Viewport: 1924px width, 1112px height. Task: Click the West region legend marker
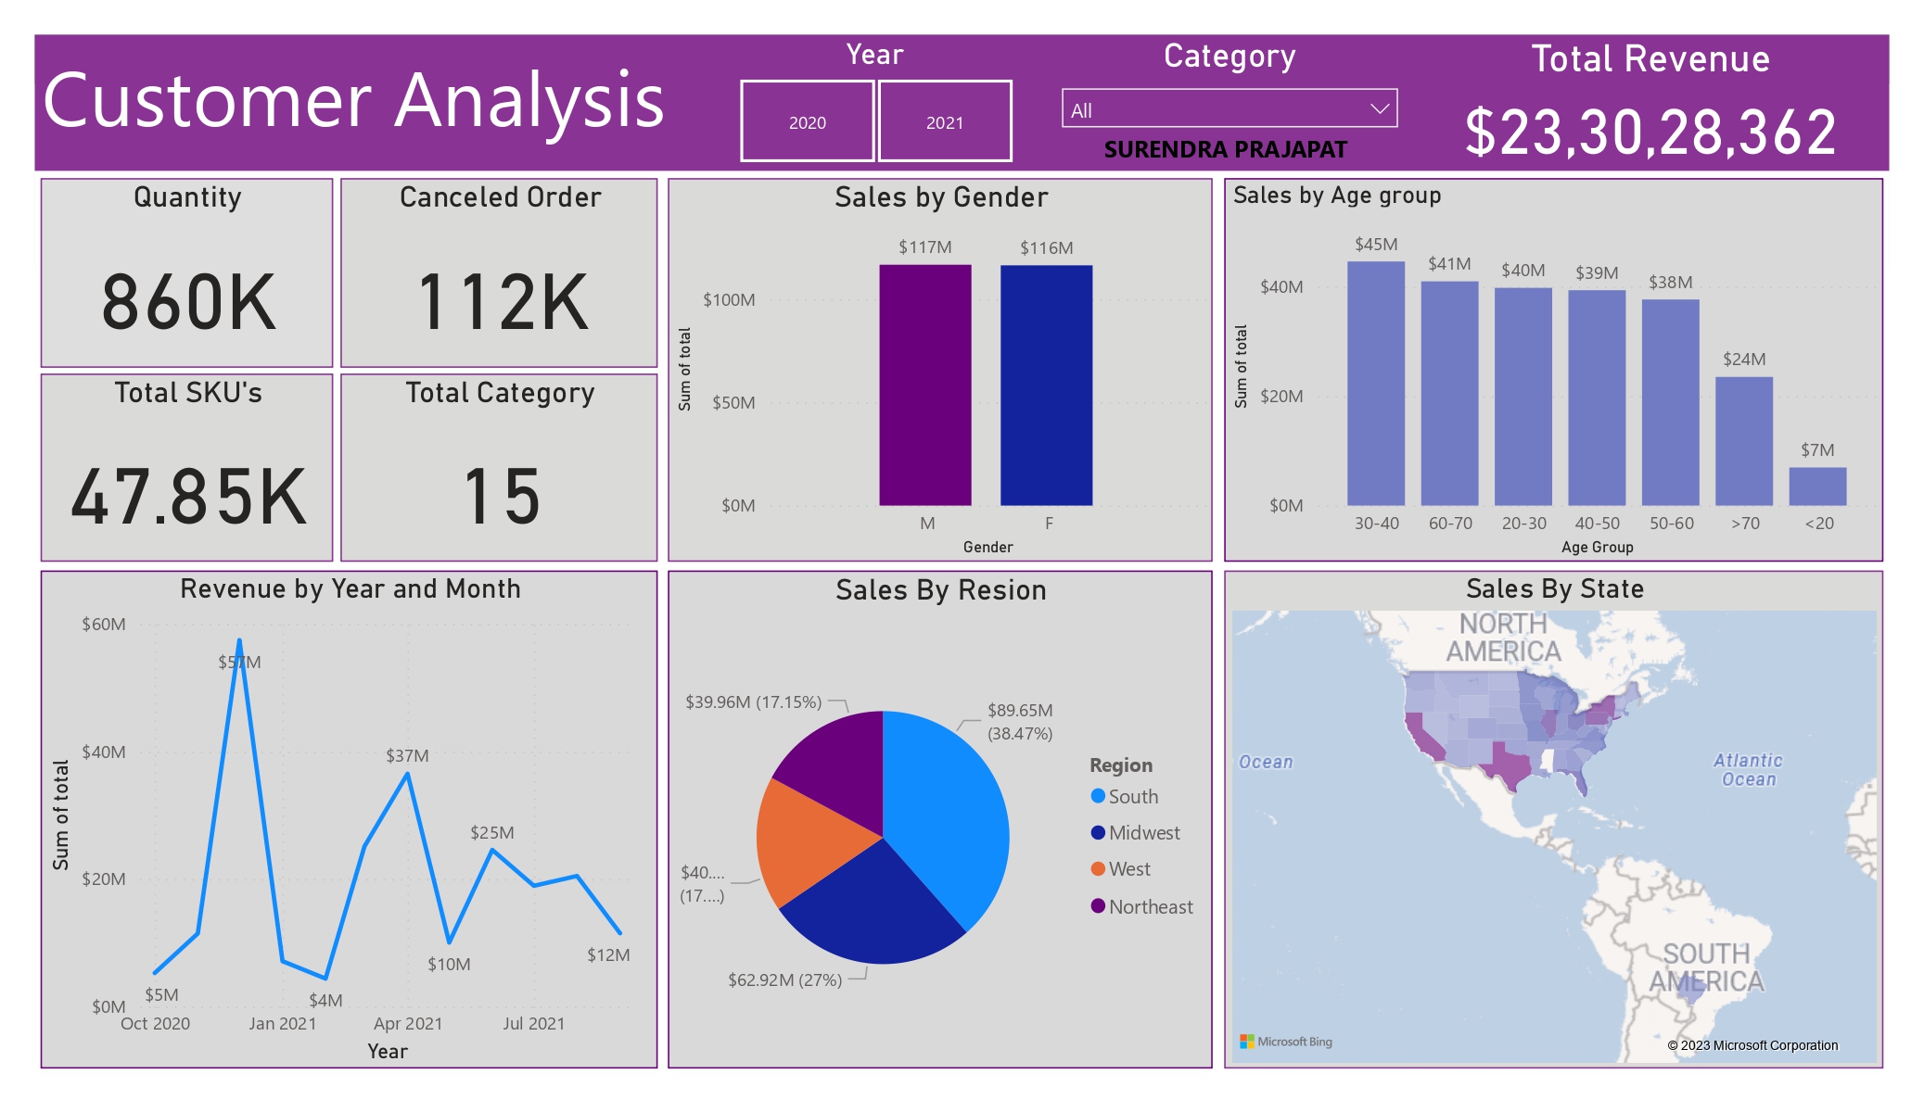click(x=1098, y=869)
